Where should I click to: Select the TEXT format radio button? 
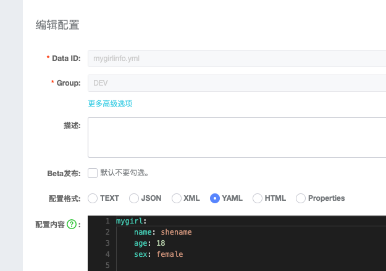click(93, 198)
